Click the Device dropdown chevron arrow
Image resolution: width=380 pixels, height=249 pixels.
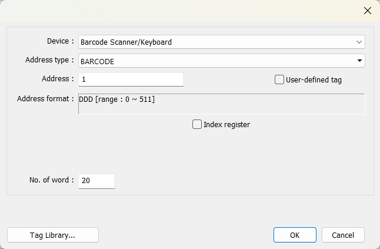(358, 42)
